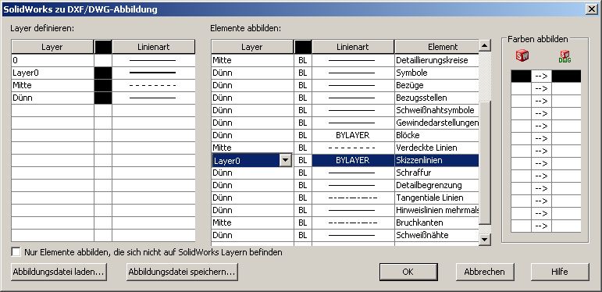Click the Abbildungsdatei laden button

[59, 272]
